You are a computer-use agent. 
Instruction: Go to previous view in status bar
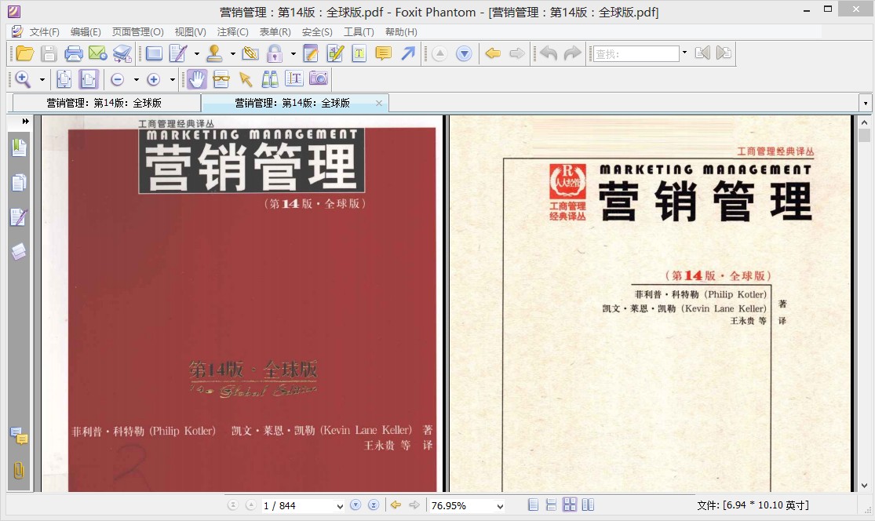pos(396,505)
